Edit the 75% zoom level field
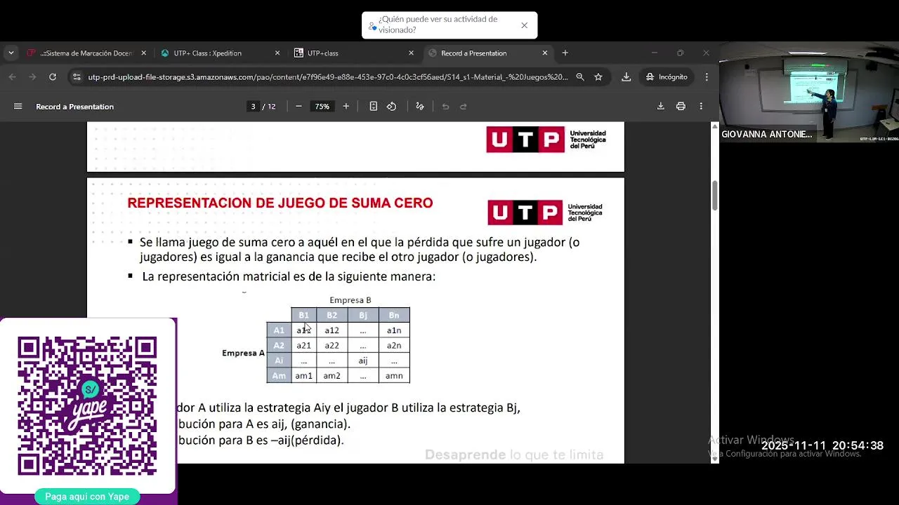Screen dimensions: 899x505 click(322, 107)
